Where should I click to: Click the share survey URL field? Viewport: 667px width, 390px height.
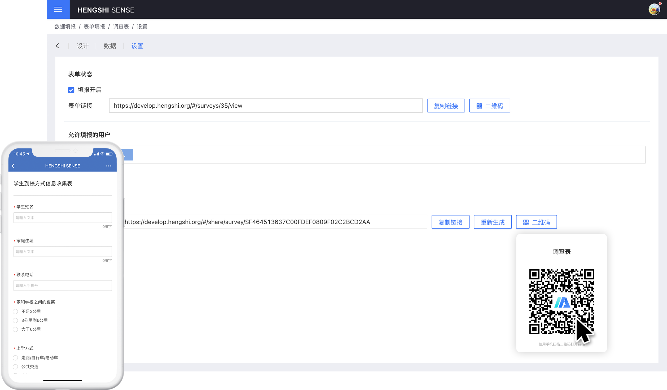click(276, 222)
